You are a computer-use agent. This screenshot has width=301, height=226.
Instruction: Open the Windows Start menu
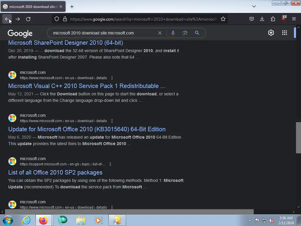click(8, 220)
